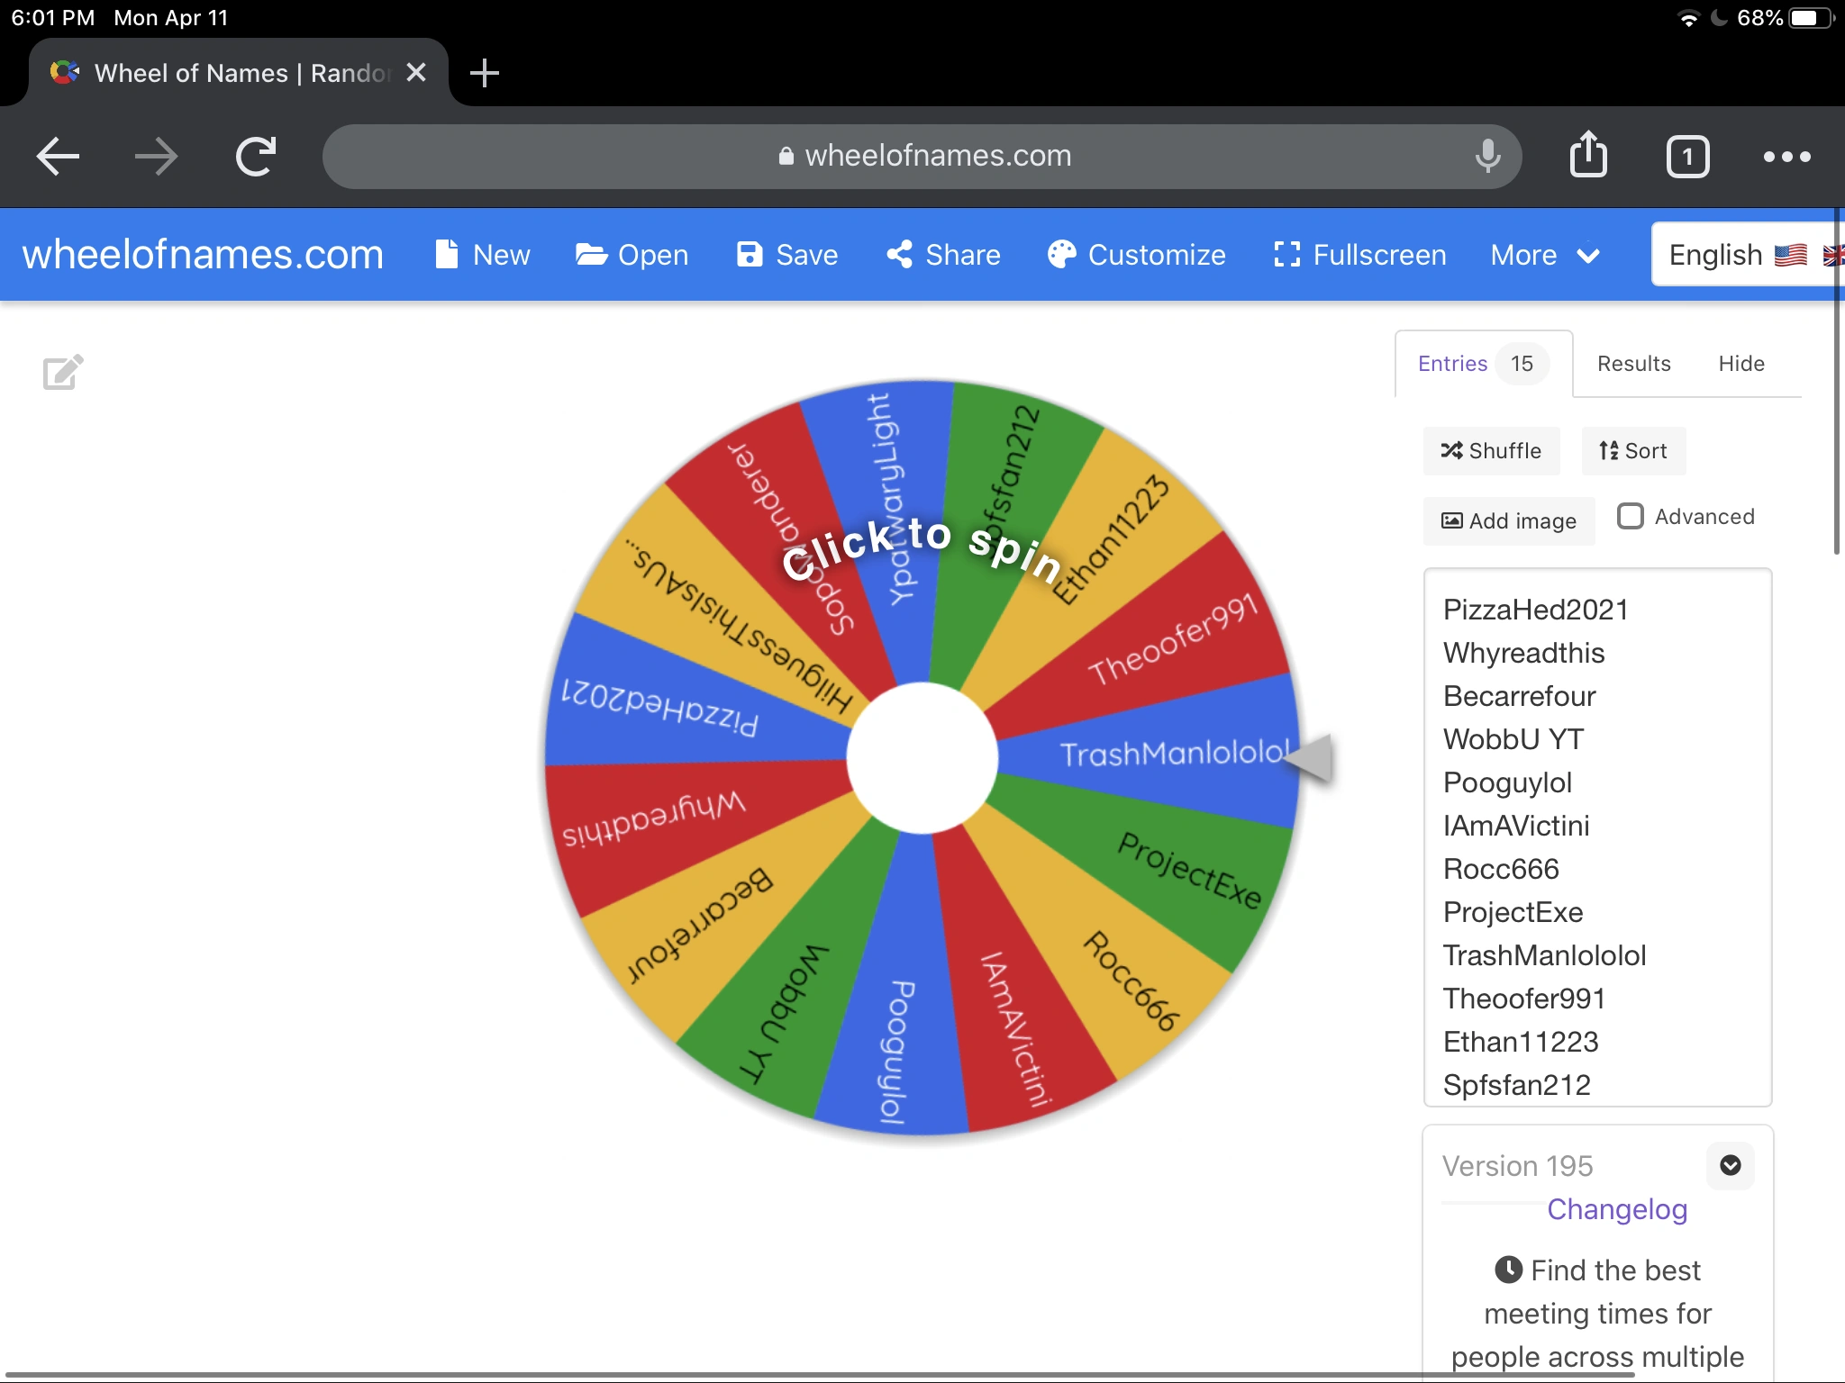The image size is (1845, 1383).
Task: Shuffle the wheel entries
Action: [1491, 451]
